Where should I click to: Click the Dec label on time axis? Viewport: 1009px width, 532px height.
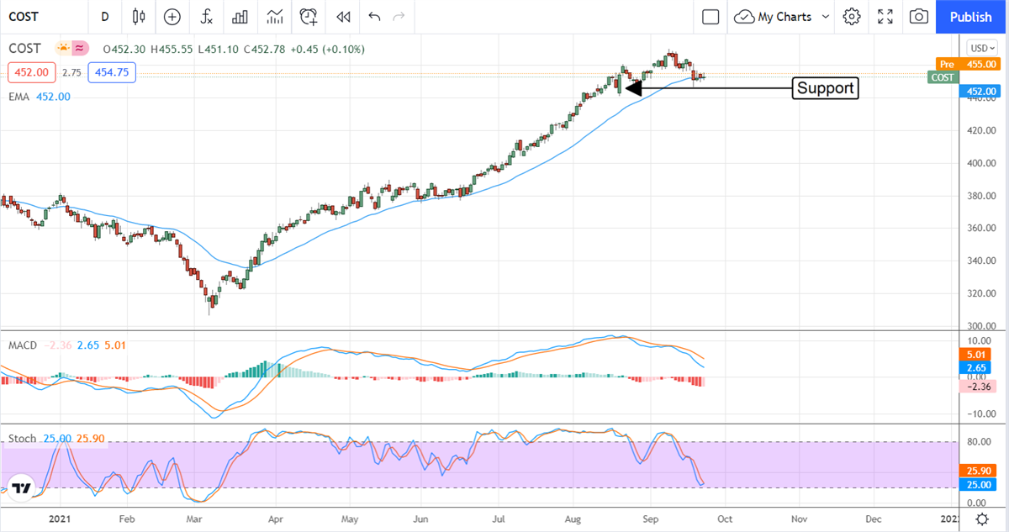pyautogui.click(x=873, y=520)
